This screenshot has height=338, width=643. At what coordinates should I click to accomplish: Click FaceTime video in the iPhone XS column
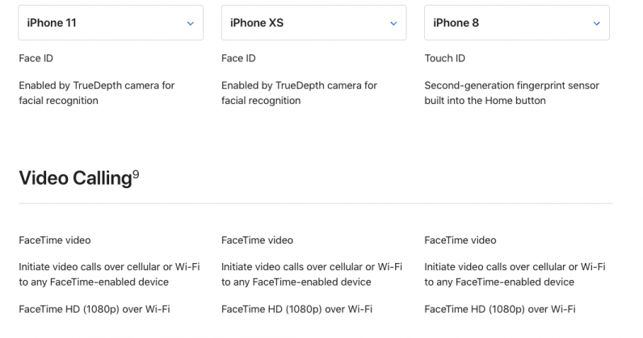258,240
